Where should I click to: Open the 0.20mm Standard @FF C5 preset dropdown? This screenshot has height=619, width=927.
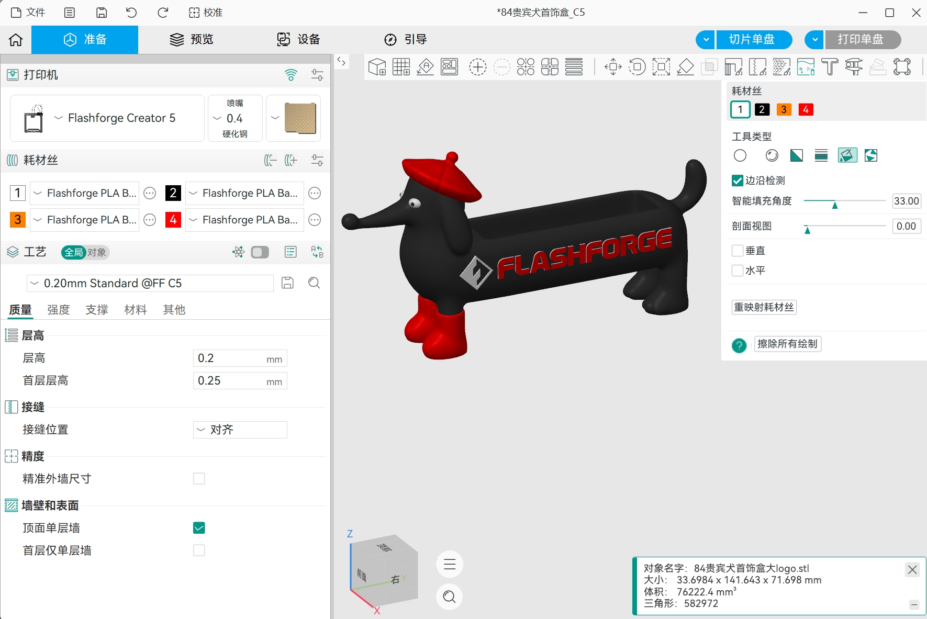(150, 283)
